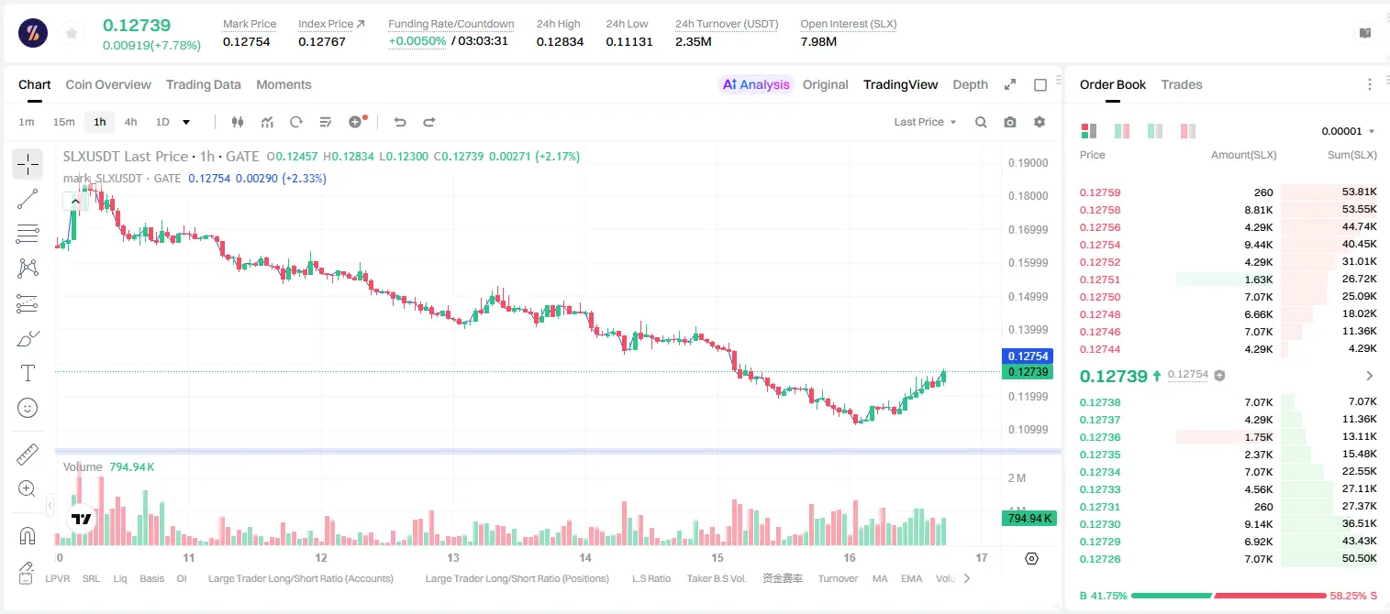Image resolution: width=1390 pixels, height=614 pixels.
Task: Switch to the Coin Overview tab
Action: 108,84
